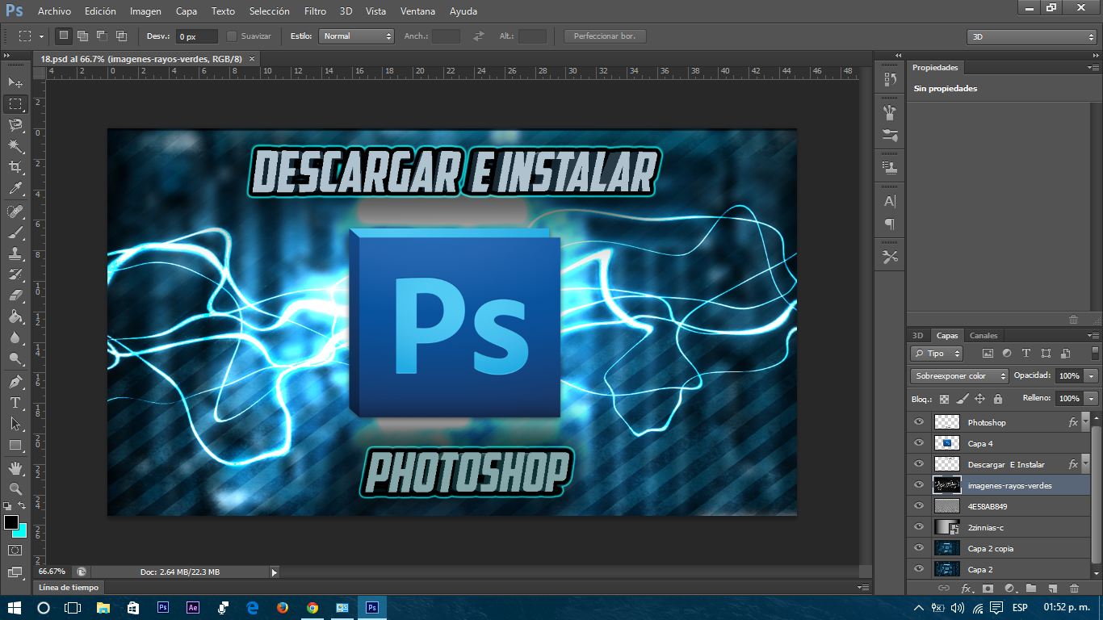Select the Eyedropper tool
This screenshot has height=620, width=1103.
pos(15,188)
